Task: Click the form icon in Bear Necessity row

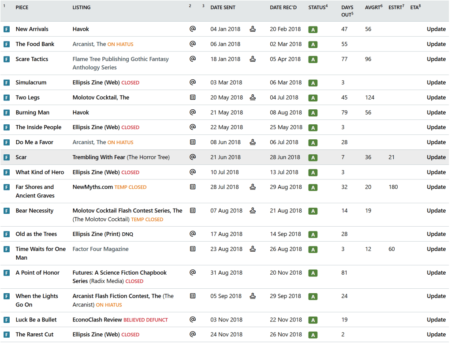Action: 192,211
